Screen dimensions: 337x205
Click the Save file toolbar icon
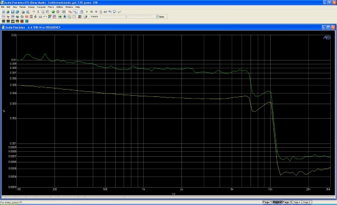click(x=13, y=12)
